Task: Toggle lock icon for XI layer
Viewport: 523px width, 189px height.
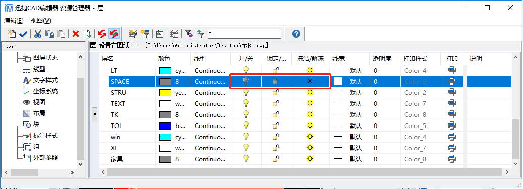Action: (276, 148)
